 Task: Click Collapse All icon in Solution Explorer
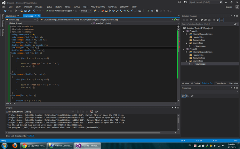click(x=206, y=20)
